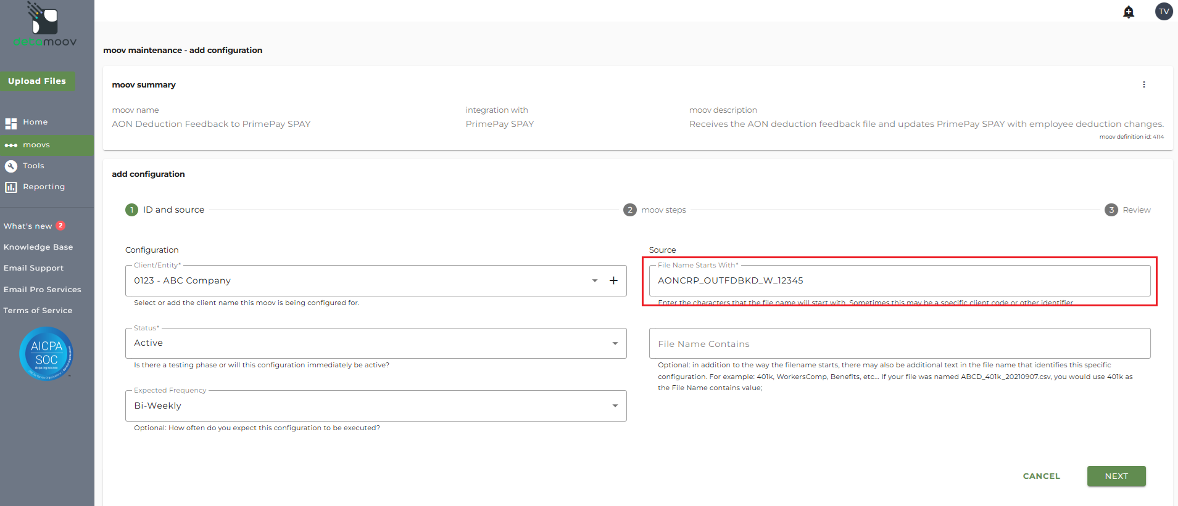
Task: Click the Tools wrench icon
Action: pos(11,166)
